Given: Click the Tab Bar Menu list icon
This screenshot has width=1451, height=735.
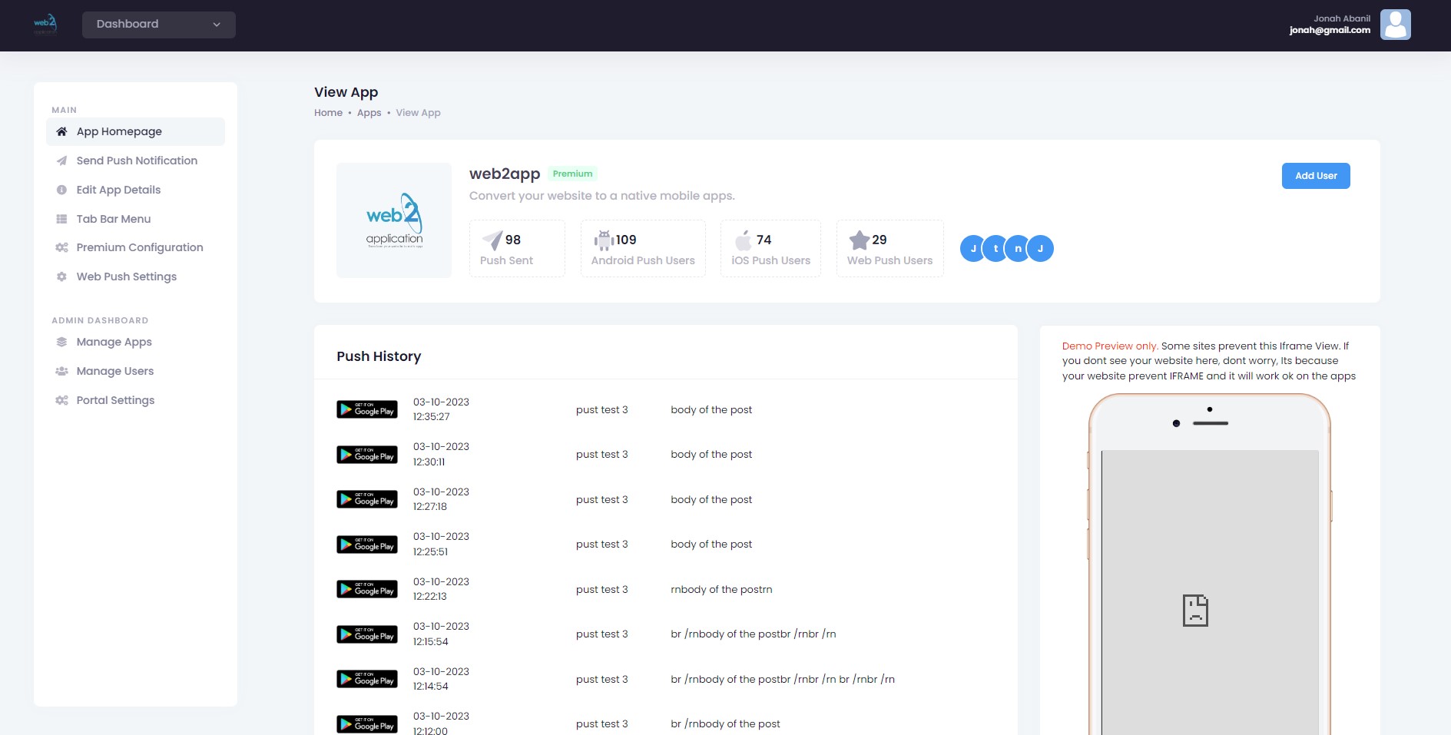Looking at the screenshot, I should point(61,219).
